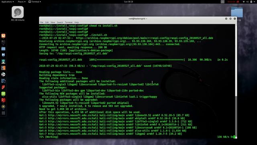257x145 pixels.
Task: Click the Get:3 libfftw3-single3 mirror line
Action: tap(116, 122)
